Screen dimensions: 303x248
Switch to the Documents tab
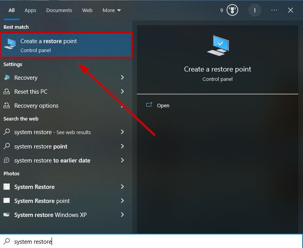(59, 10)
